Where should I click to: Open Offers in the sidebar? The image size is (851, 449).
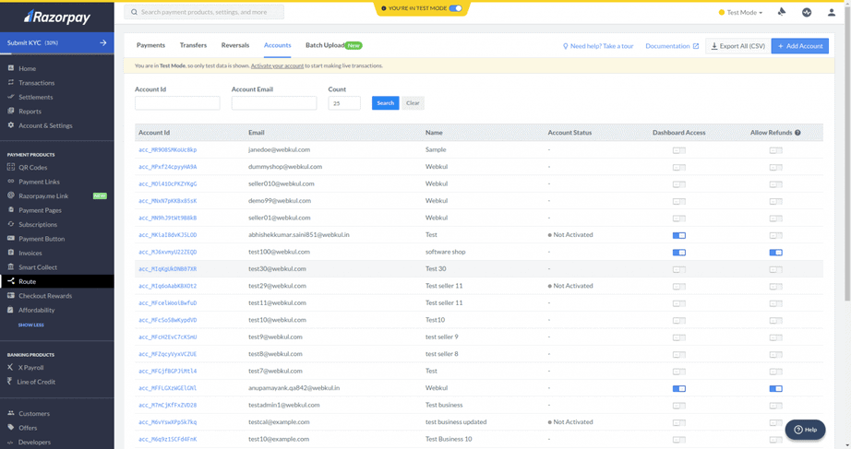coord(28,428)
